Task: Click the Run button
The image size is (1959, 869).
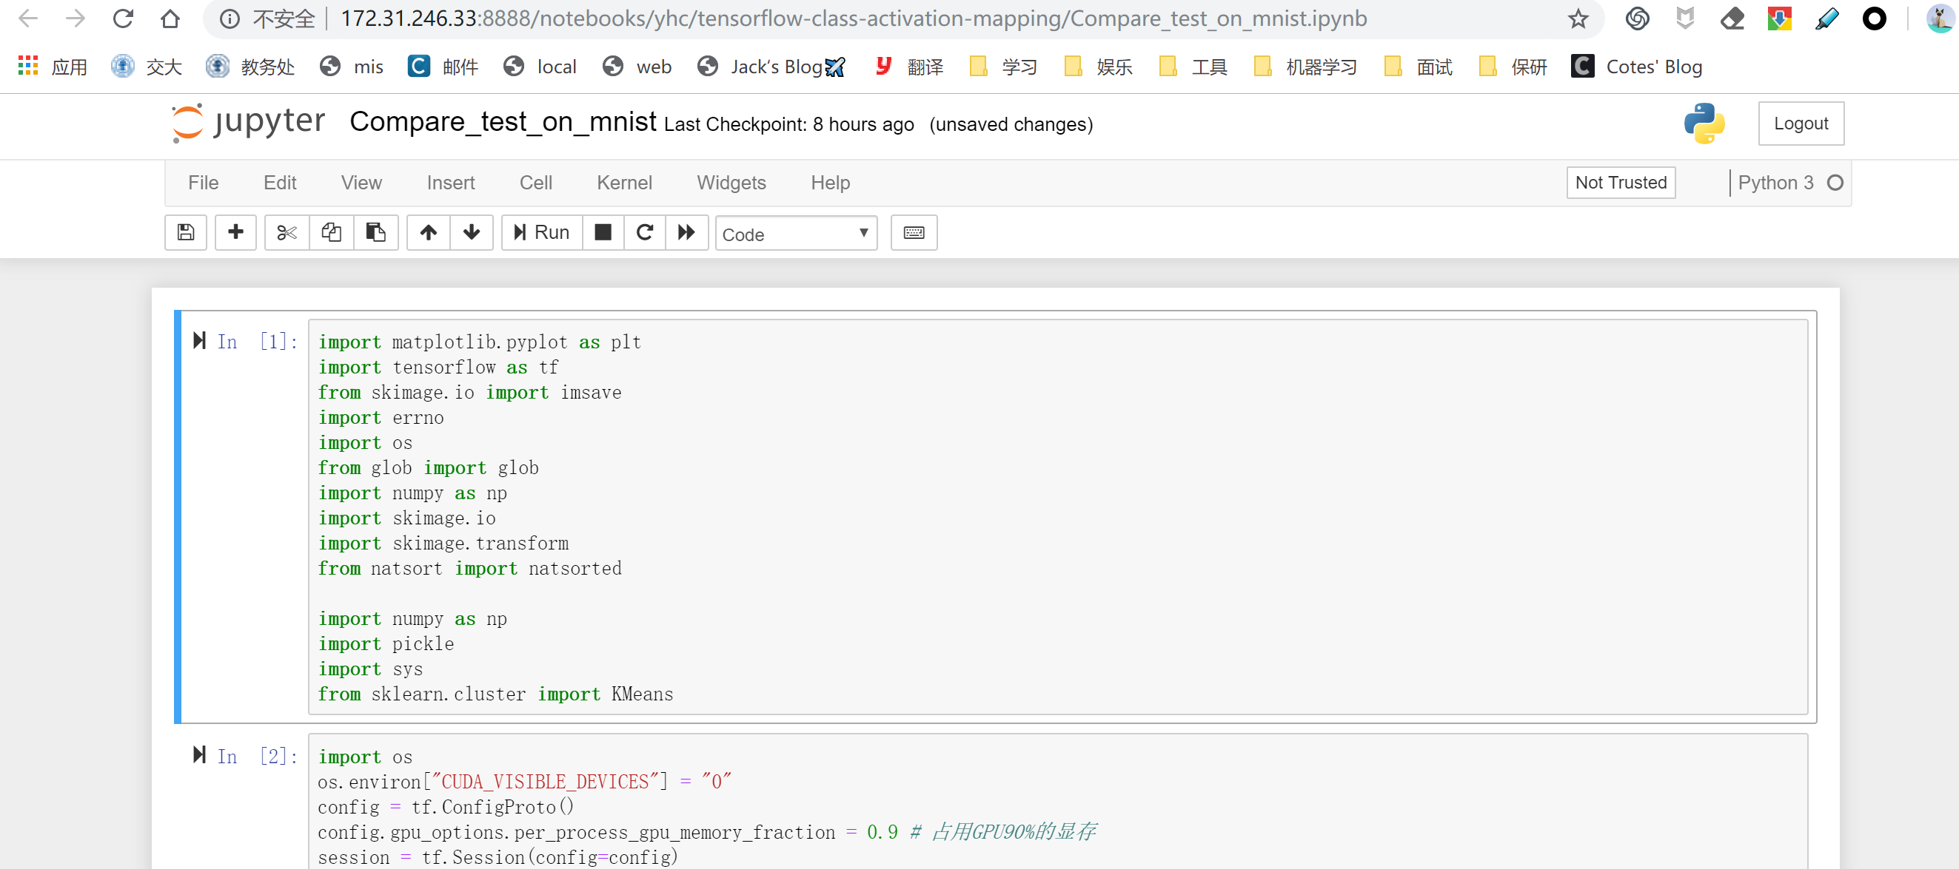Action: pos(542,232)
